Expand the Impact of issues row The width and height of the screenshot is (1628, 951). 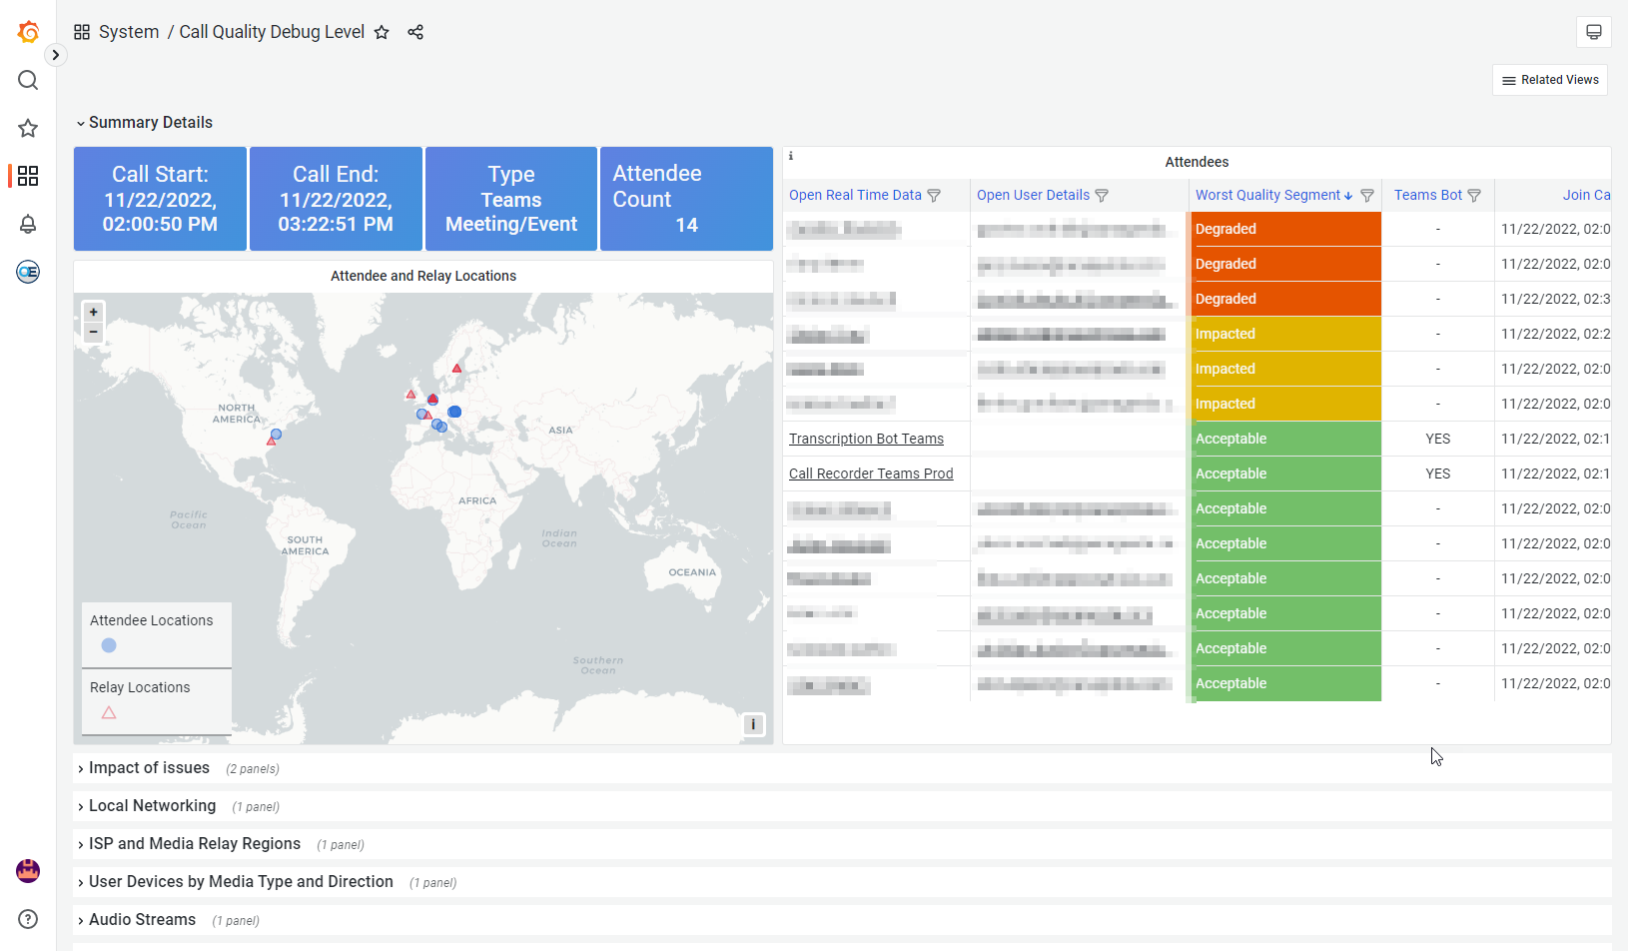click(x=148, y=767)
